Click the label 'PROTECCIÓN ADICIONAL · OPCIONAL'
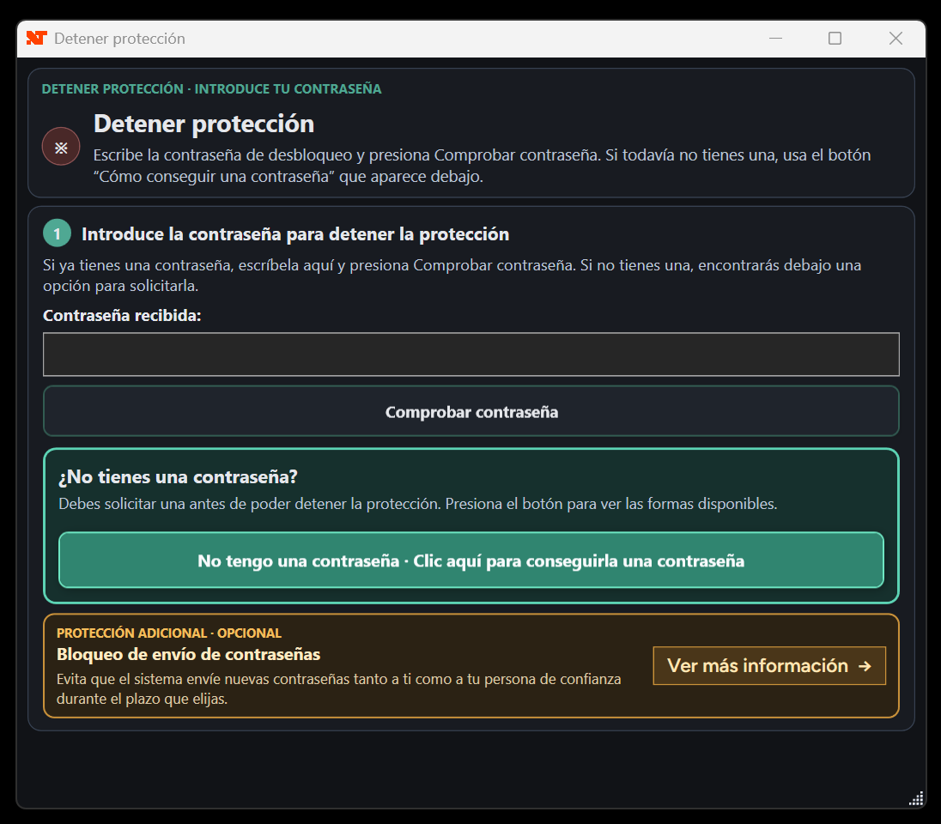The width and height of the screenshot is (941, 824). pyautogui.click(x=168, y=633)
